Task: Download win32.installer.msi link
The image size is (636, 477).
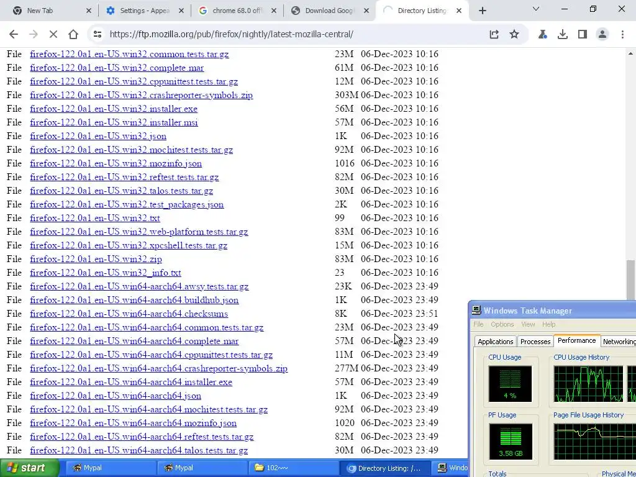Action: pyautogui.click(x=114, y=122)
